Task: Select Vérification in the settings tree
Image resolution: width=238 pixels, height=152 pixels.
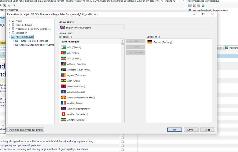Action: 21,33
